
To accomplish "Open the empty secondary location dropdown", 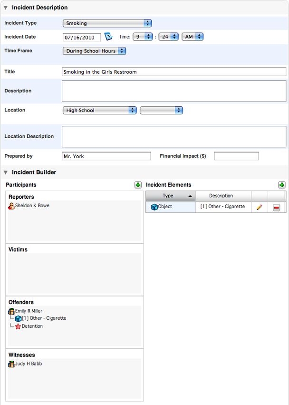I will pos(161,110).
